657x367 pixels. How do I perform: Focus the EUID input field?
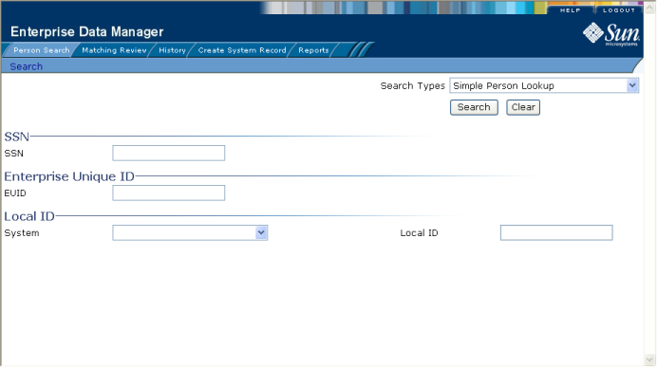pyautogui.click(x=168, y=193)
